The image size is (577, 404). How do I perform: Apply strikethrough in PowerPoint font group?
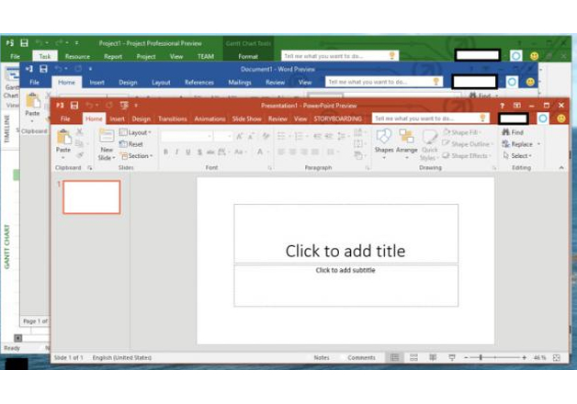pos(210,151)
